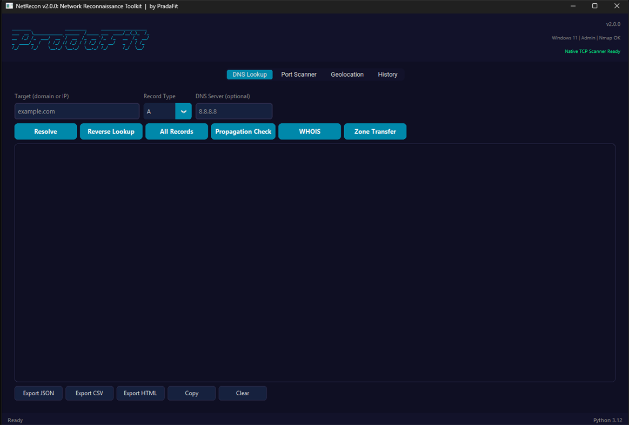Click the 'Target (domain or IP)' label
629x425 pixels.
click(42, 96)
